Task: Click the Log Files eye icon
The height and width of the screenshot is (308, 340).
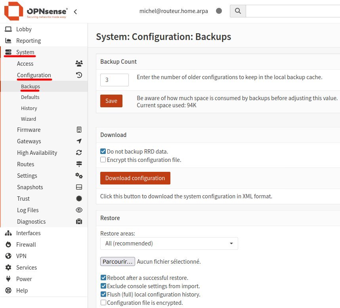Action: (x=79, y=210)
